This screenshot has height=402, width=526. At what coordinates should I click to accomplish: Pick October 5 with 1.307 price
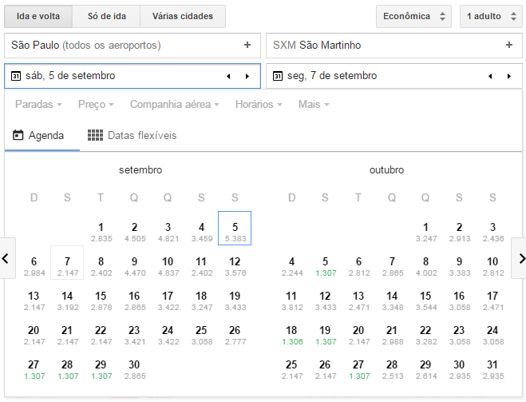pos(325,266)
